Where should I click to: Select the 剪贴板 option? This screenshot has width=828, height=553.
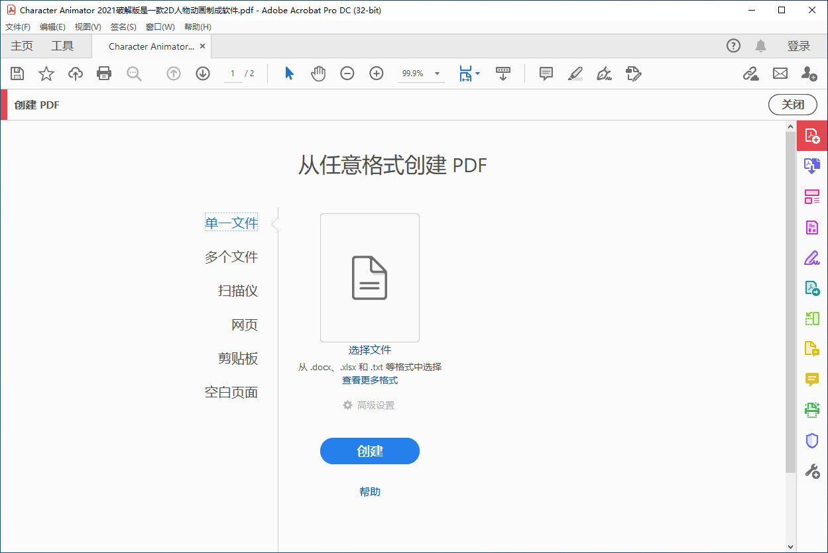(x=238, y=359)
